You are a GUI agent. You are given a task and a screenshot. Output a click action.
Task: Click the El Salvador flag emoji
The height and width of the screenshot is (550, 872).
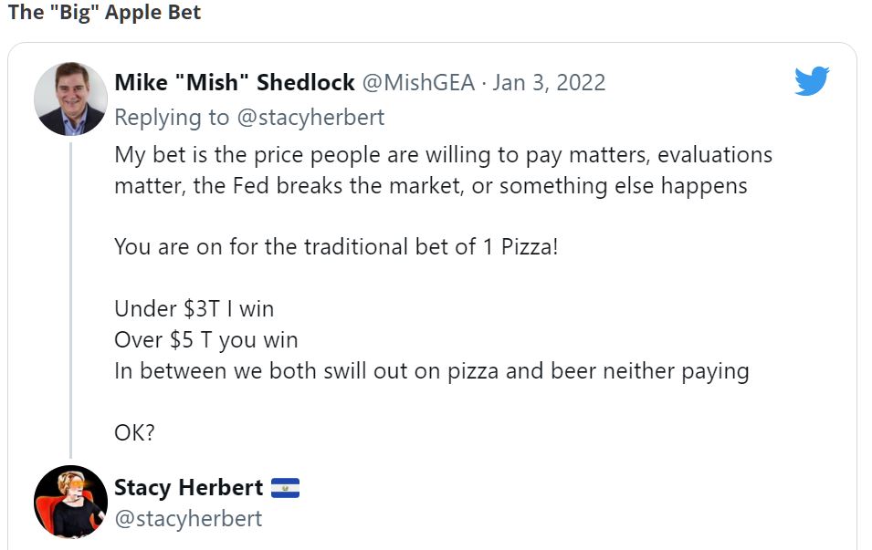coord(285,488)
